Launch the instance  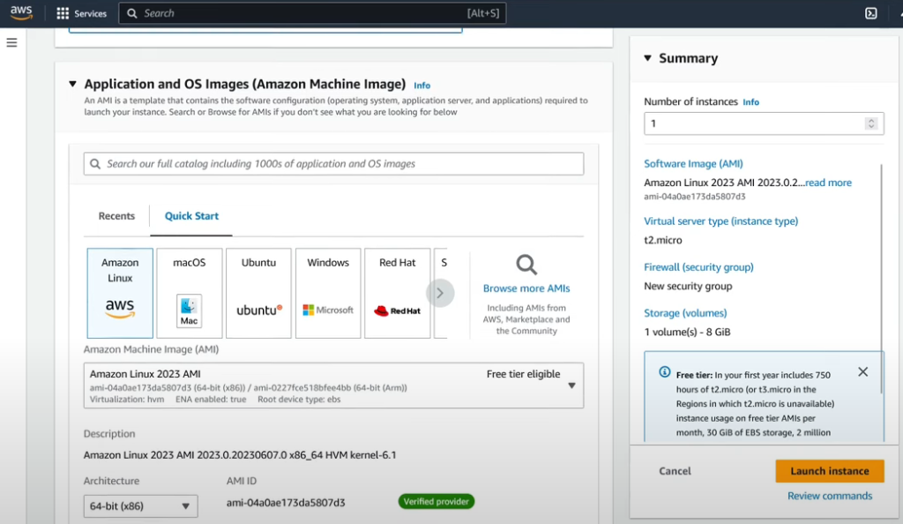tap(829, 471)
